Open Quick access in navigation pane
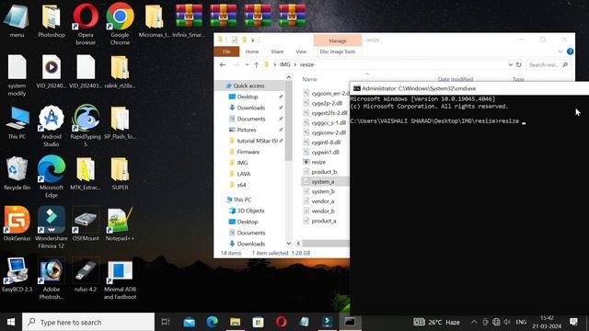 [x=248, y=86]
